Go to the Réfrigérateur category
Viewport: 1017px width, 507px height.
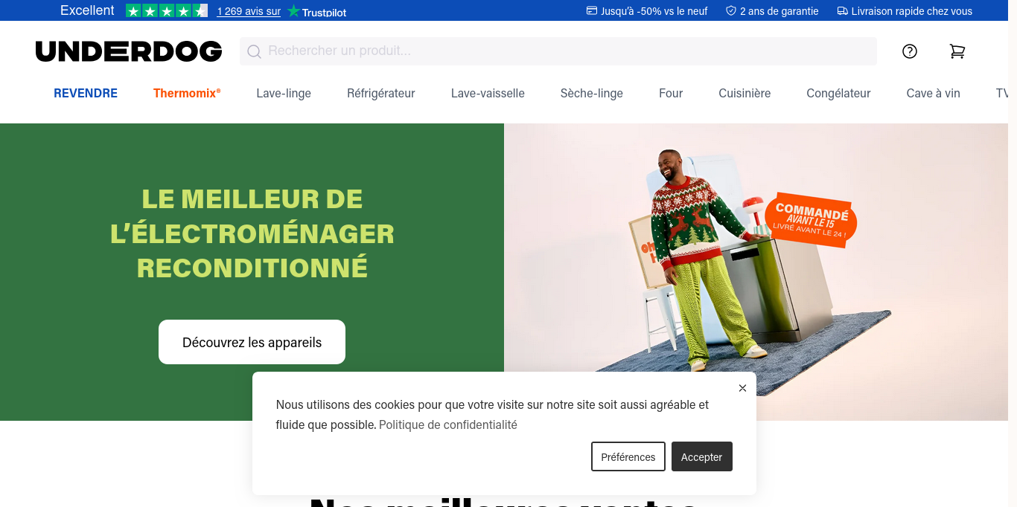pos(381,93)
